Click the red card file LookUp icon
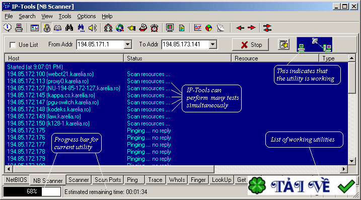The height and width of the screenshot is (200, 361). click(143, 28)
